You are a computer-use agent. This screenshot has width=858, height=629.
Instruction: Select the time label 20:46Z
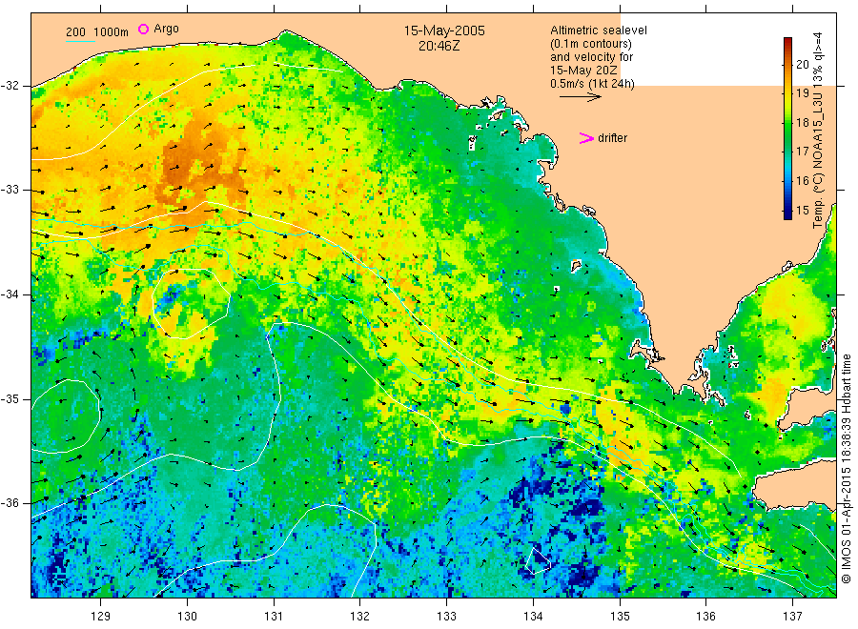[439, 46]
